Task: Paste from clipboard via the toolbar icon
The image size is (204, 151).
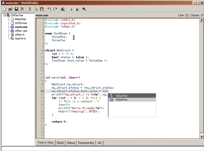Action: point(42,9)
